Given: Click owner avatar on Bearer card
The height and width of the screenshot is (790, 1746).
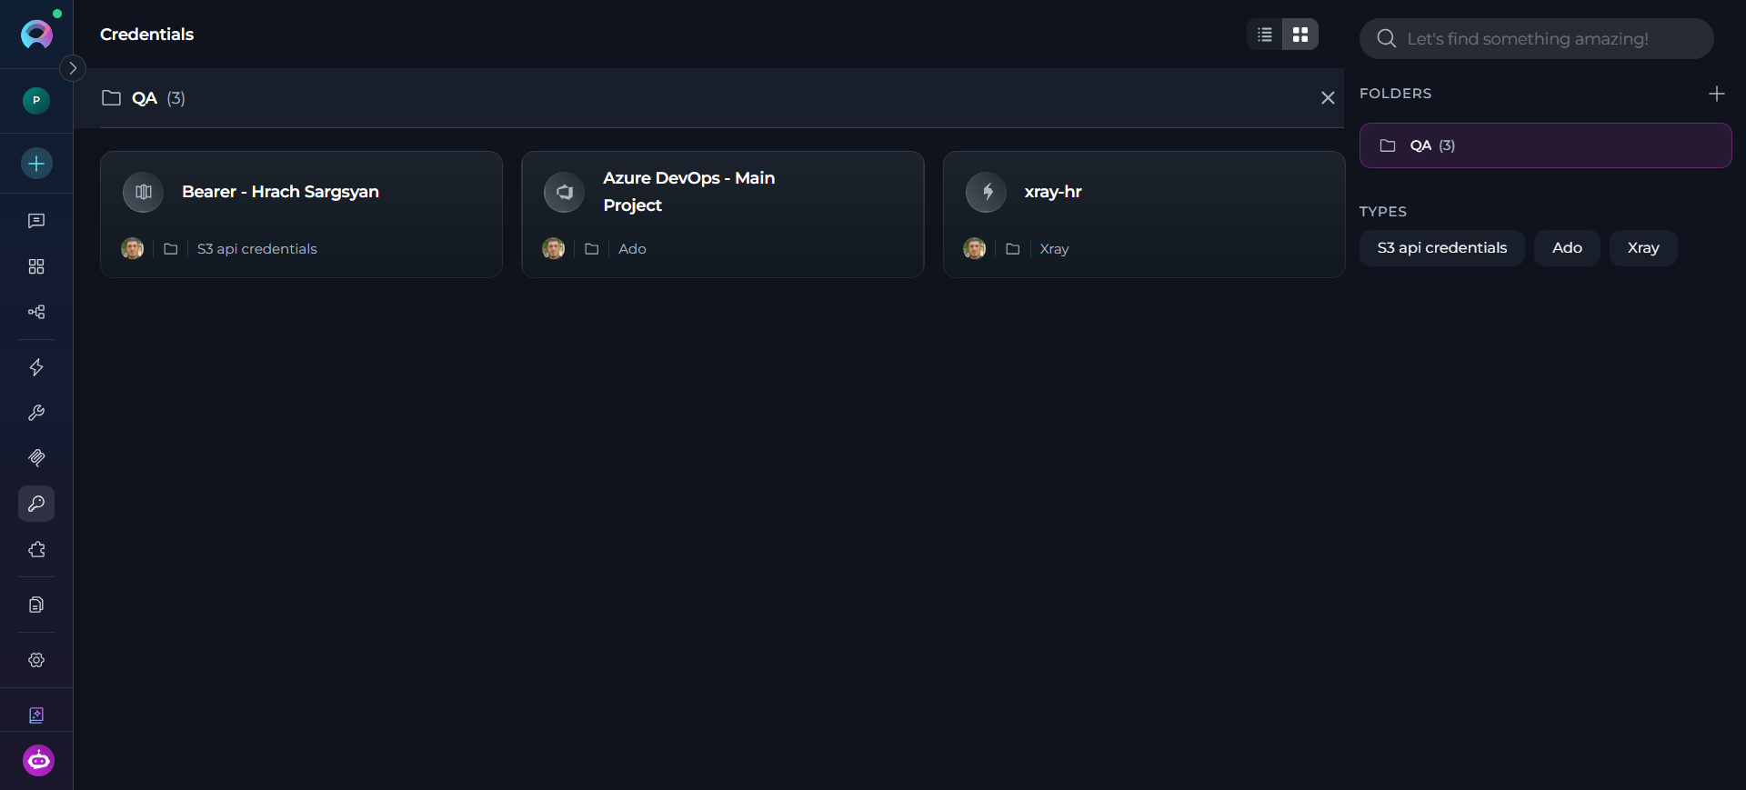Looking at the screenshot, I should tap(133, 248).
